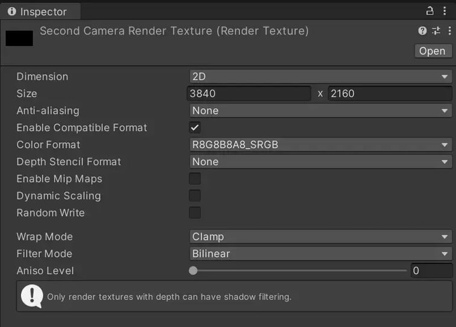
Task: Click the Second Camera Render Texture title
Action: [x=174, y=31]
